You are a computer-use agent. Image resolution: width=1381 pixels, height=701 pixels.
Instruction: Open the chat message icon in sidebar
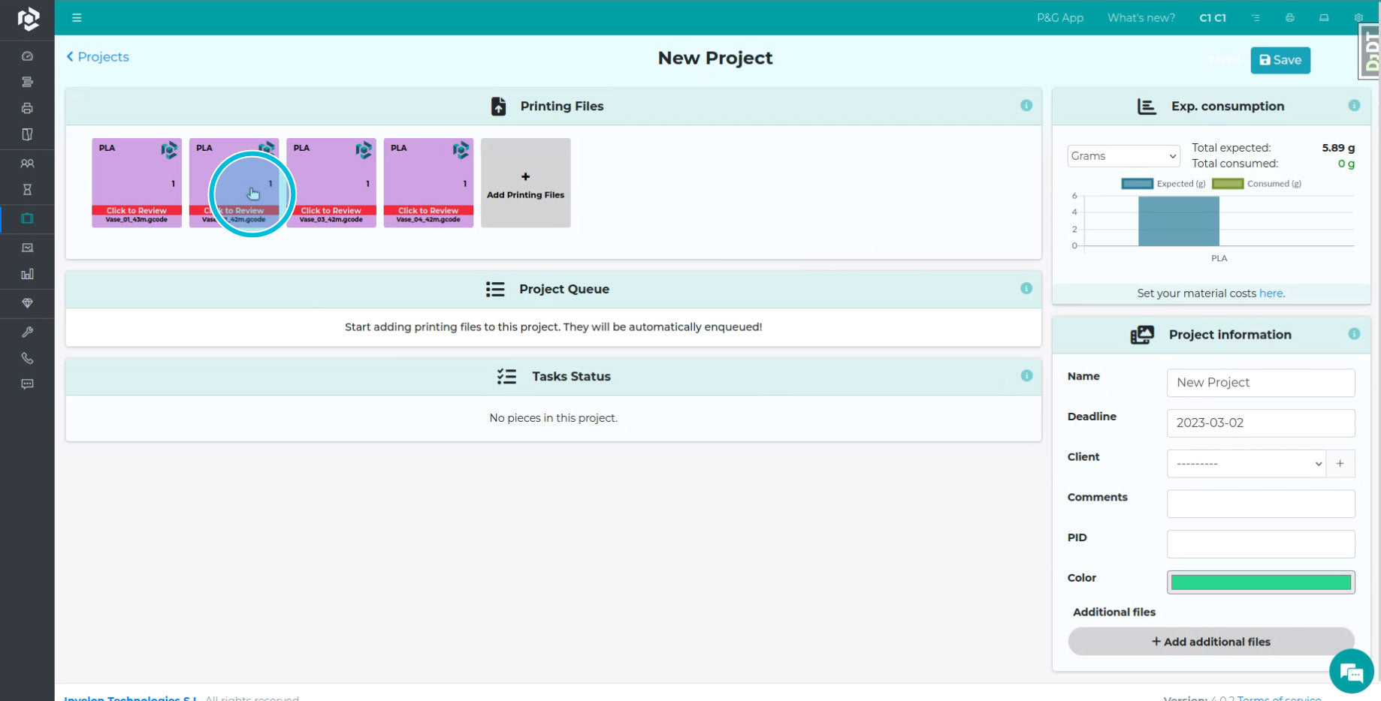(x=27, y=384)
